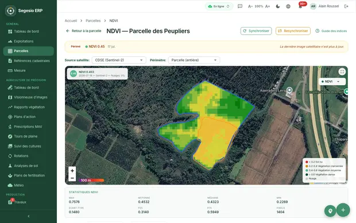
Task: Open the Périmètre dropdown
Action: [x=194, y=60]
